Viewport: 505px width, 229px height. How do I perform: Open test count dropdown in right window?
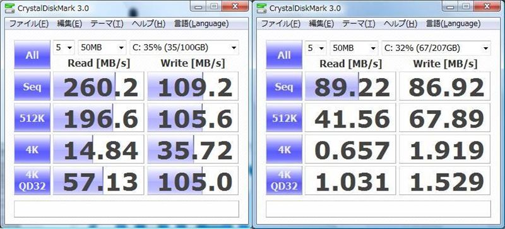(316, 48)
